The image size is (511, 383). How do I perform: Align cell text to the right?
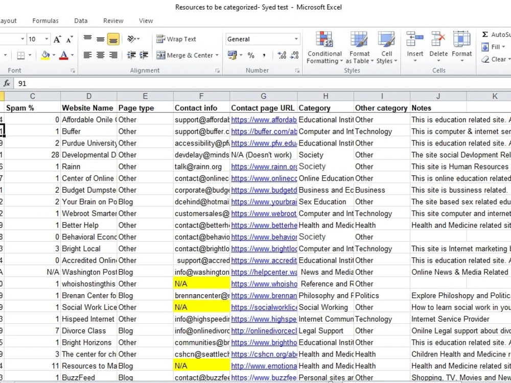pos(113,55)
